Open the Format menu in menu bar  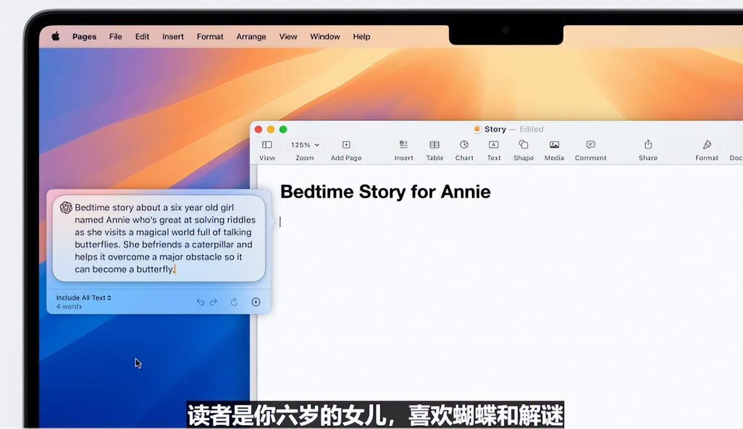210,37
